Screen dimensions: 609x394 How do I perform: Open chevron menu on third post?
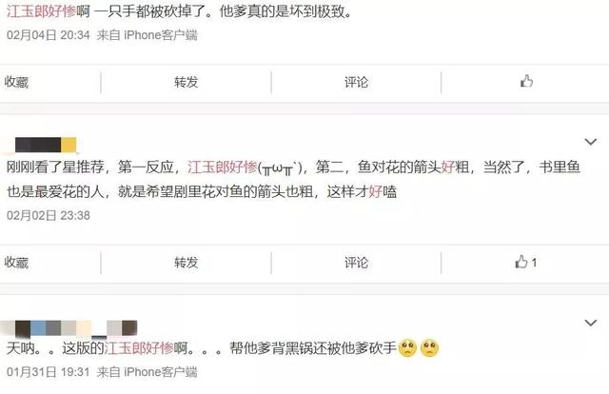click(x=590, y=323)
